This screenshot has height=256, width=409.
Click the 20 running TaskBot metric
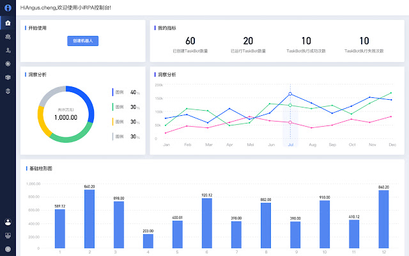[x=248, y=41]
